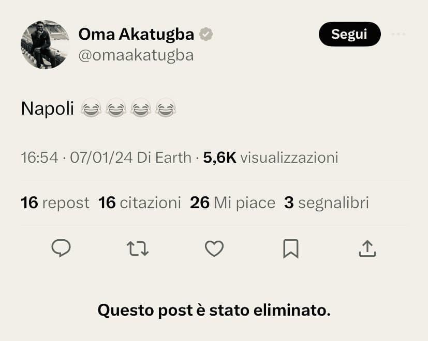The image size is (428, 341).
Task: Click the 16:54 · 07/01/24 timestamp
Action: (77, 158)
